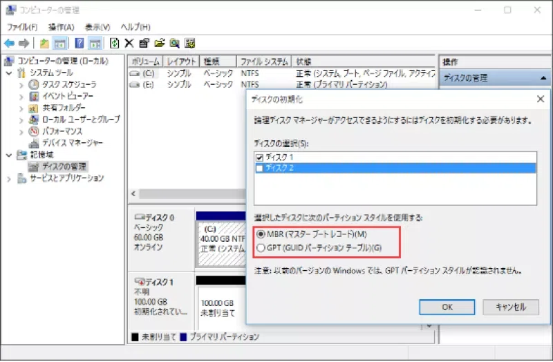Sort by the 状態 column header
Image resolution: width=553 pixels, height=362 pixels.
[x=364, y=61]
